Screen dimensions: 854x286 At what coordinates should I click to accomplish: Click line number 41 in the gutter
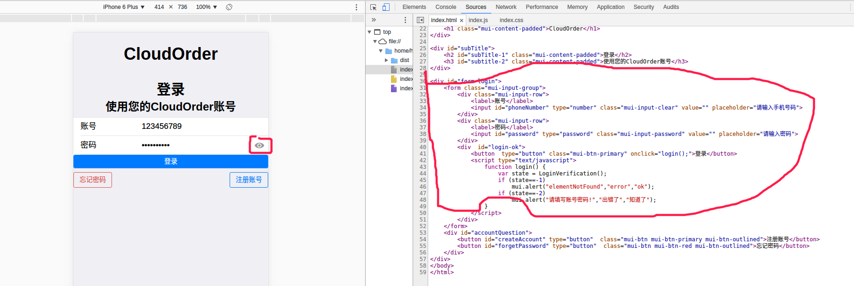tap(423, 154)
